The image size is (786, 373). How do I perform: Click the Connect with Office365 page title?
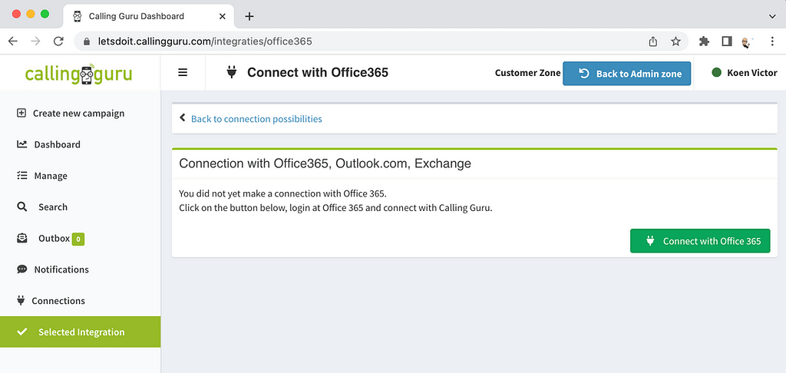tap(318, 73)
